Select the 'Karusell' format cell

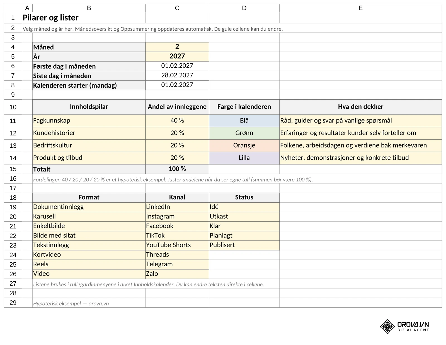(89, 217)
